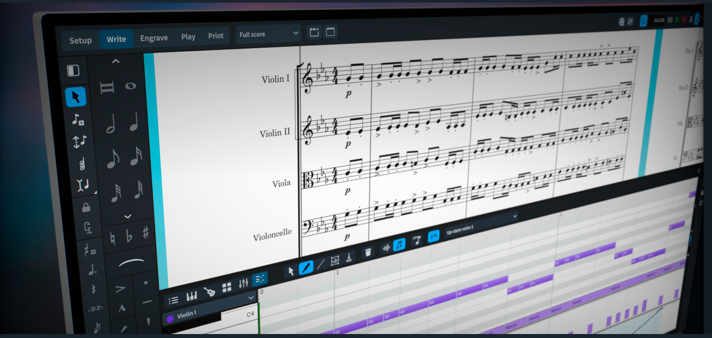Apply the sharp accidental
The height and width of the screenshot is (338, 712).
coord(146,232)
